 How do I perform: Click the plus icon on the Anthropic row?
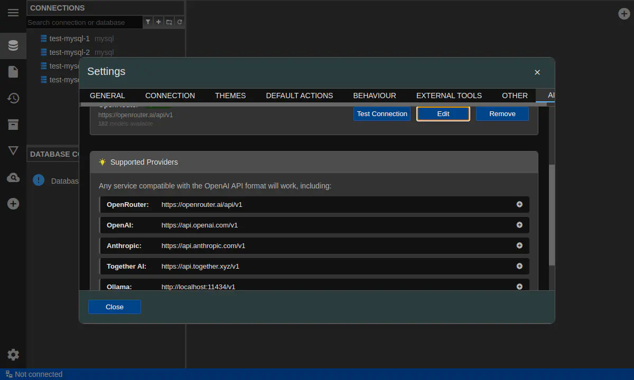pos(519,245)
